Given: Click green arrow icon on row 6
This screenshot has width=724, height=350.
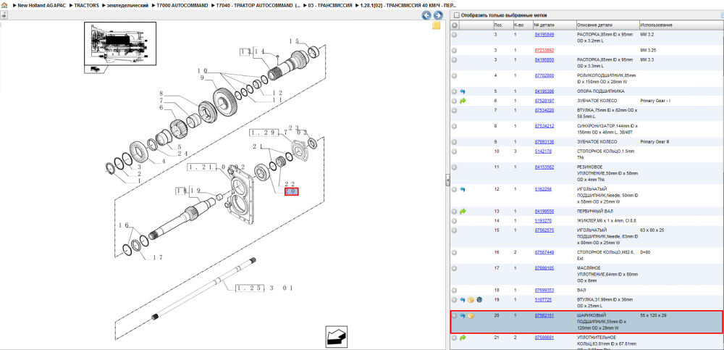Looking at the screenshot, I should pos(463,101).
